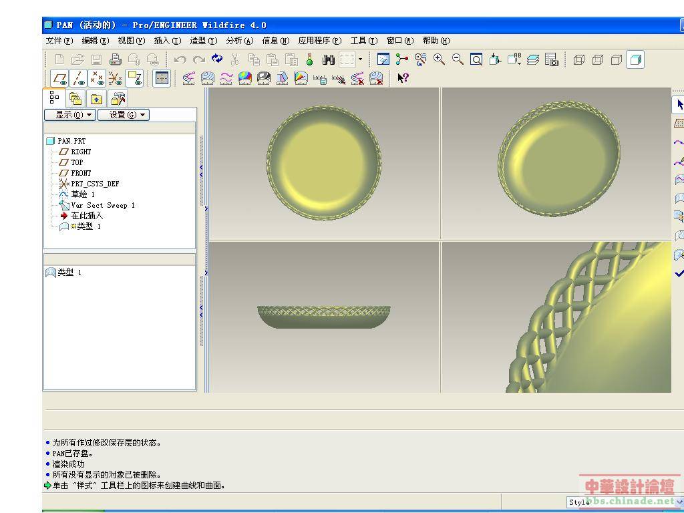Open the annotation orientation dropdown icon
Viewport: 684px width, 513px height.
coord(514,59)
